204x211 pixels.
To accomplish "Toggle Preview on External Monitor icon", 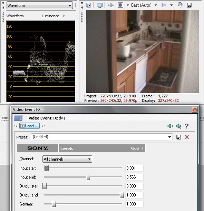I will (x=100, y=5).
